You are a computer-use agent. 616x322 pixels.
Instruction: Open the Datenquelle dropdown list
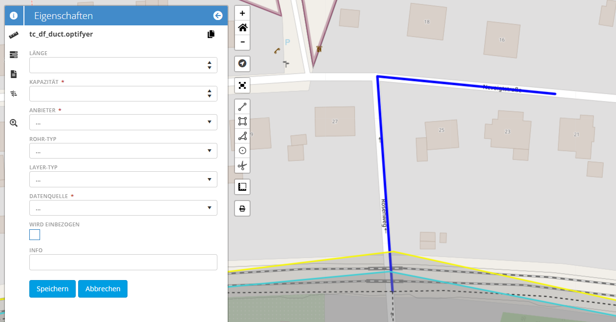[x=123, y=208]
